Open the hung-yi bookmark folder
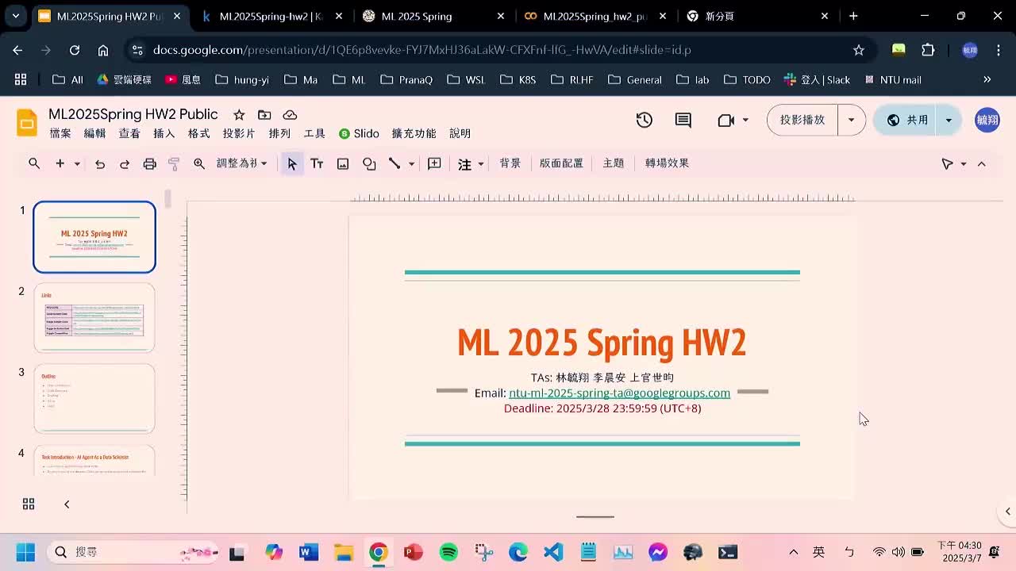The image size is (1016, 571). coord(242,79)
